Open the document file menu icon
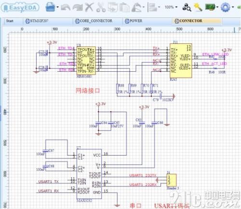This screenshot has width=241, height=209. pyautogui.click(x=50, y=7)
